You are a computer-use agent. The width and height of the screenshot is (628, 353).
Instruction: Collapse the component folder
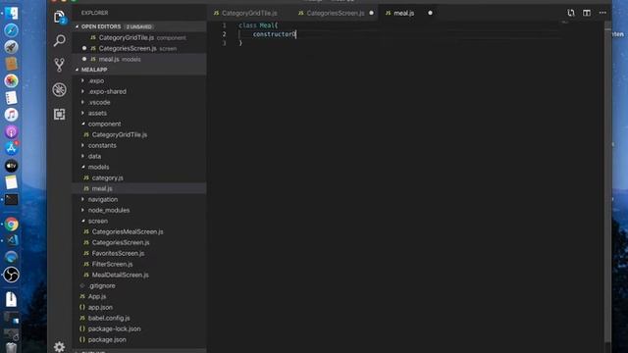click(104, 125)
